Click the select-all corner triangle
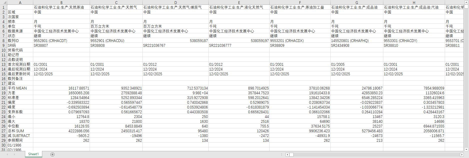The image size is (469, 158). (3, 2)
